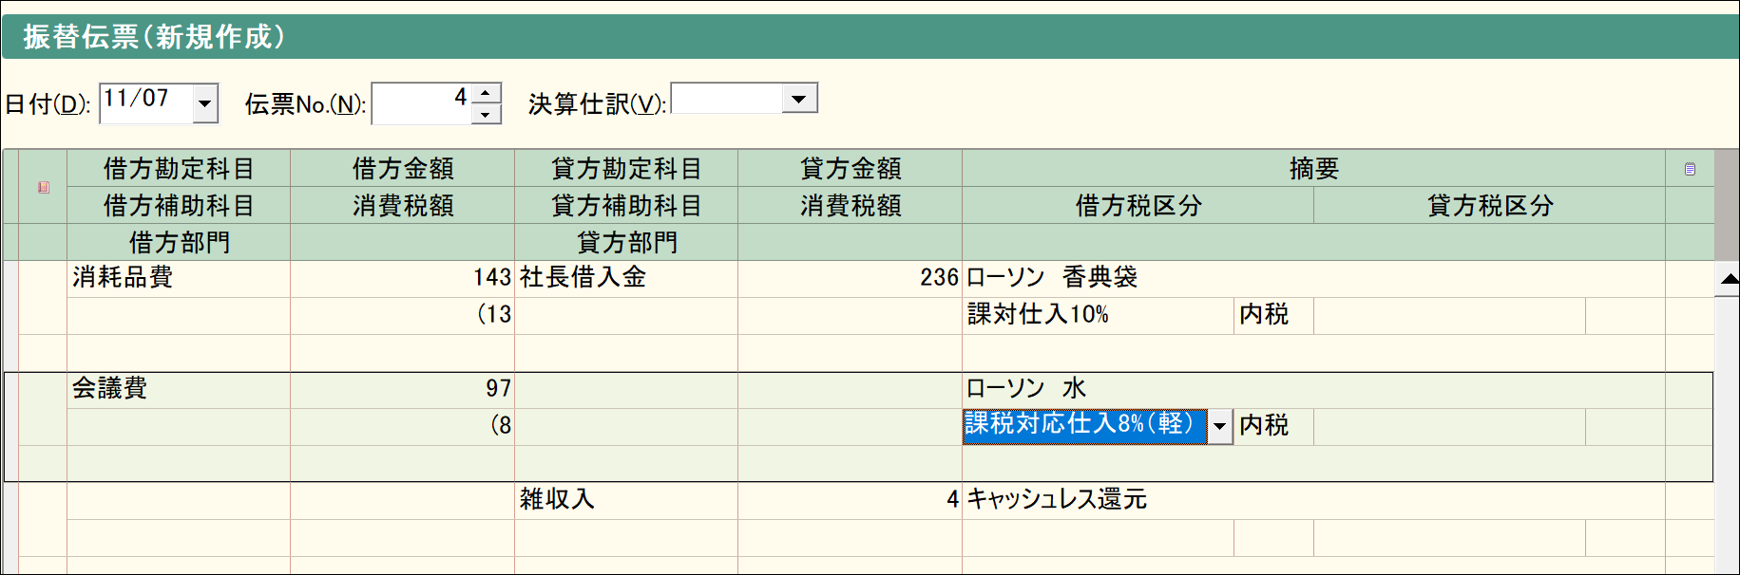The image size is (1740, 575).
Task: Select the 社長借入金 credit account cell
Action: point(626,278)
